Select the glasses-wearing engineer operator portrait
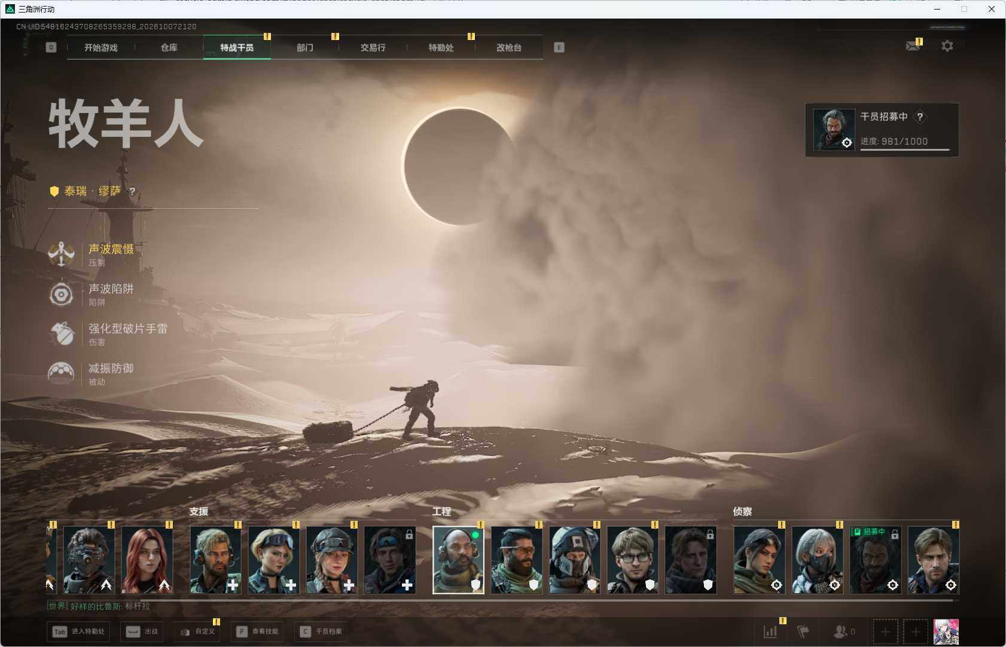Screen dimensions: 1006x647 coord(633,560)
